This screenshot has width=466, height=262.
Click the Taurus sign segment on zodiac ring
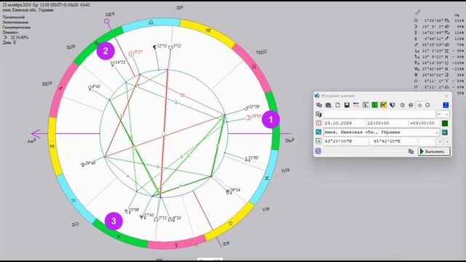[230, 222]
